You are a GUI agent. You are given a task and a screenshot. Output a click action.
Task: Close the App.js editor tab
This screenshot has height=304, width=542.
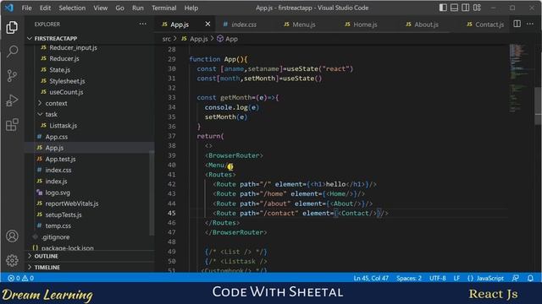[x=207, y=24]
